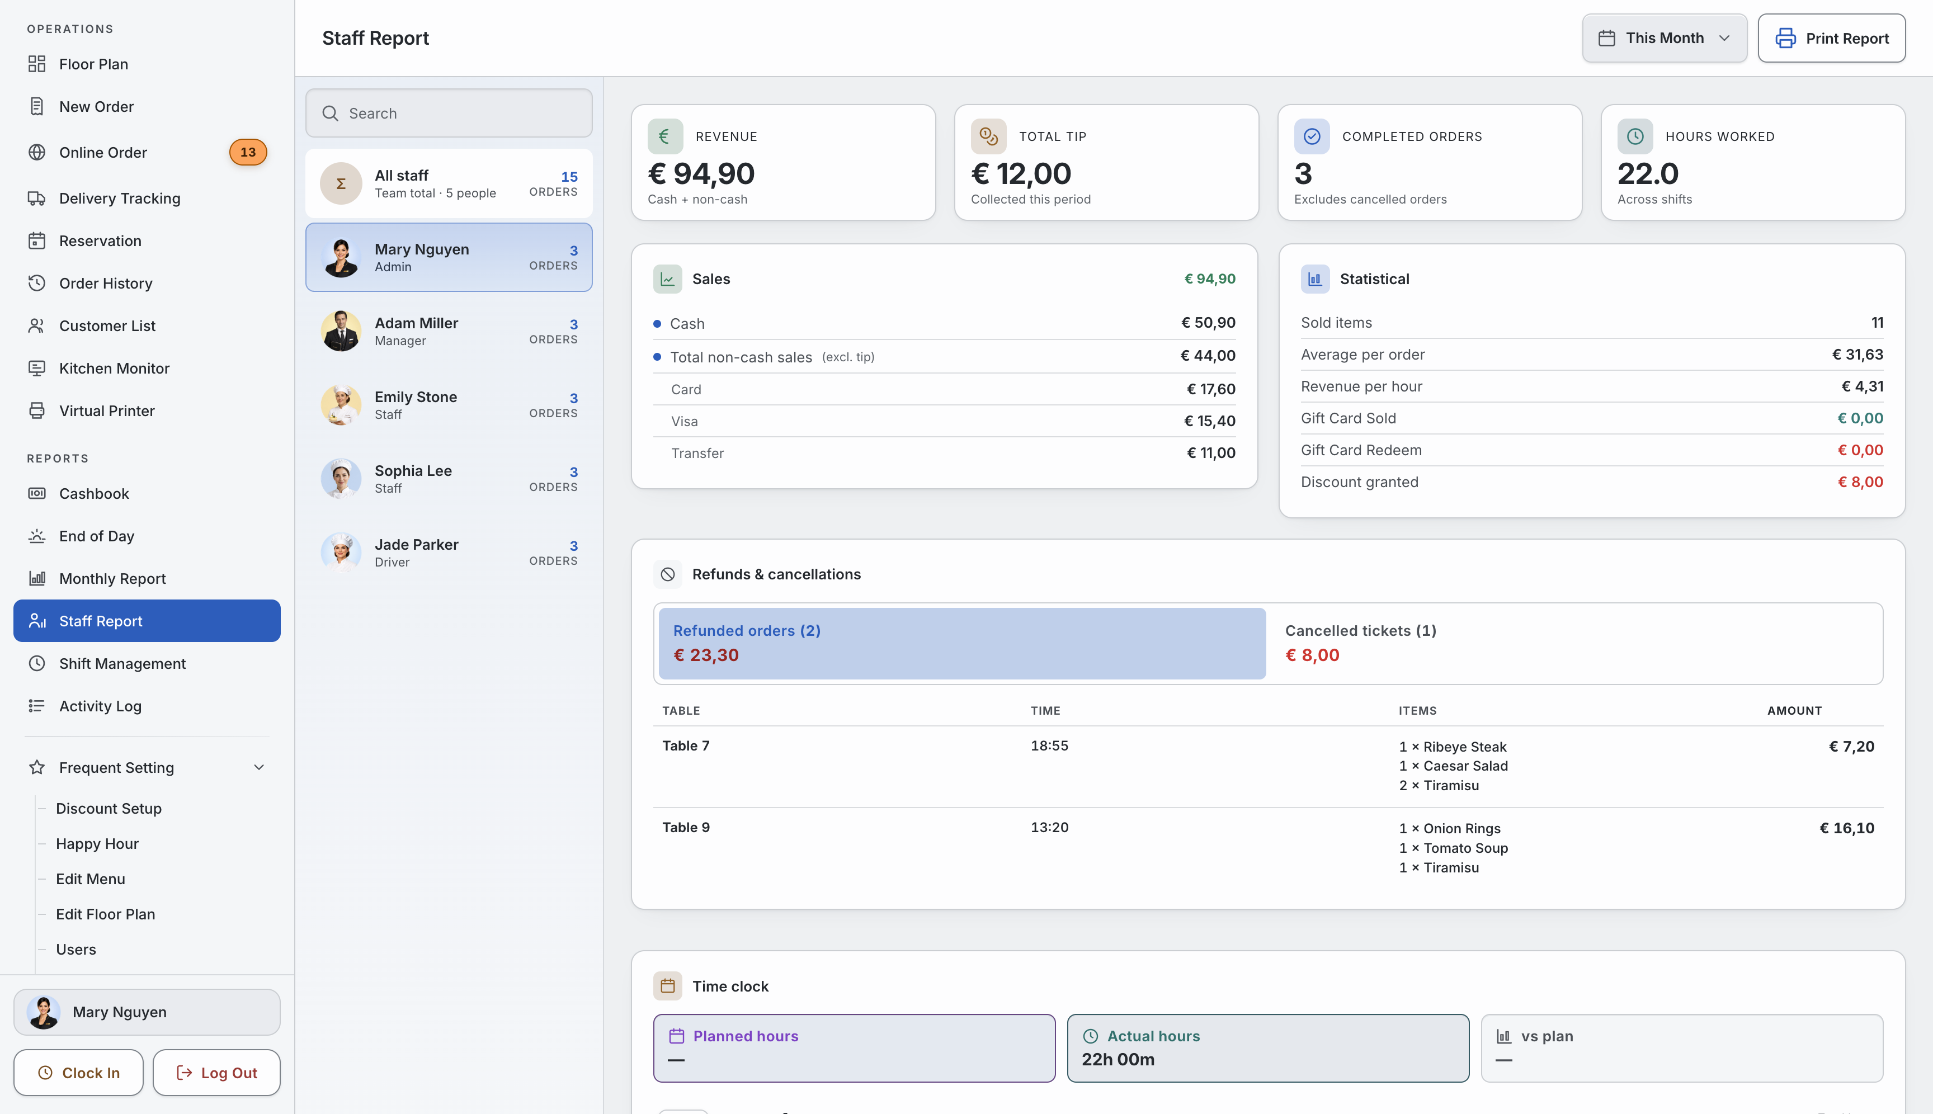
Task: Click the Shift Management clock icon
Action: (x=37, y=663)
